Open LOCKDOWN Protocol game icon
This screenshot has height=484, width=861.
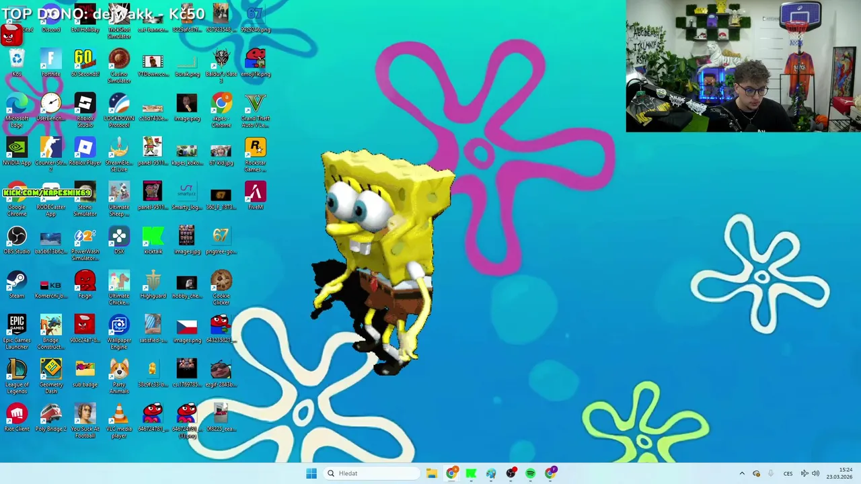coord(119,110)
